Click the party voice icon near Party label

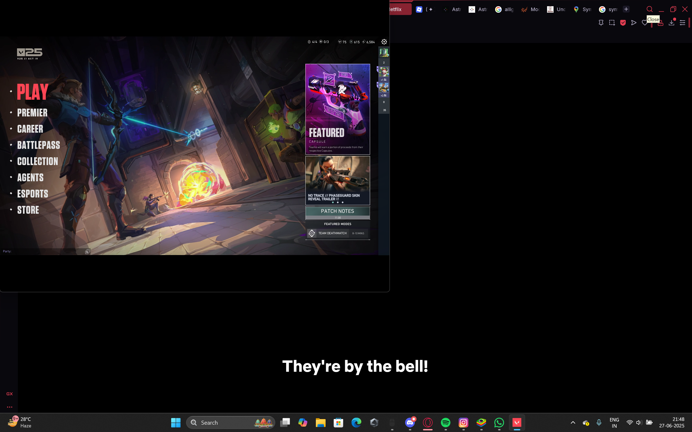pos(88,252)
